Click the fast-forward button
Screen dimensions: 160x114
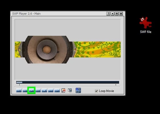pos(51,90)
